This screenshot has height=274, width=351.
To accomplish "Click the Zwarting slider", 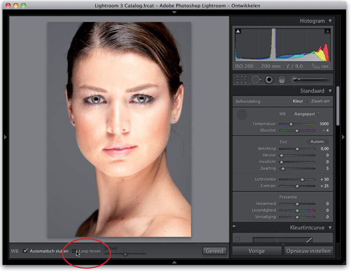I will (x=297, y=169).
